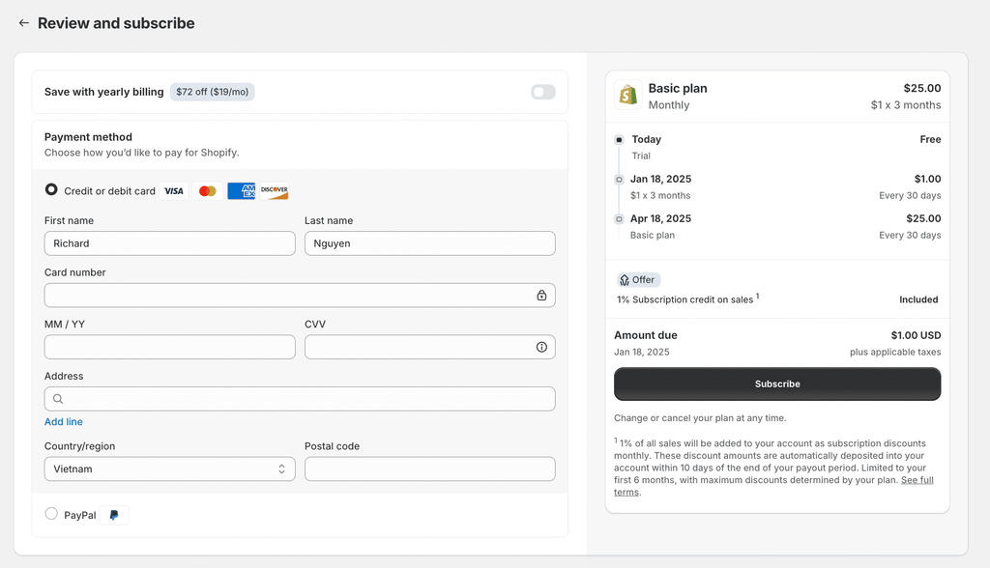Viewport: 990px width, 568px height.
Task: Click the Subscribe button
Action: pyautogui.click(x=777, y=383)
